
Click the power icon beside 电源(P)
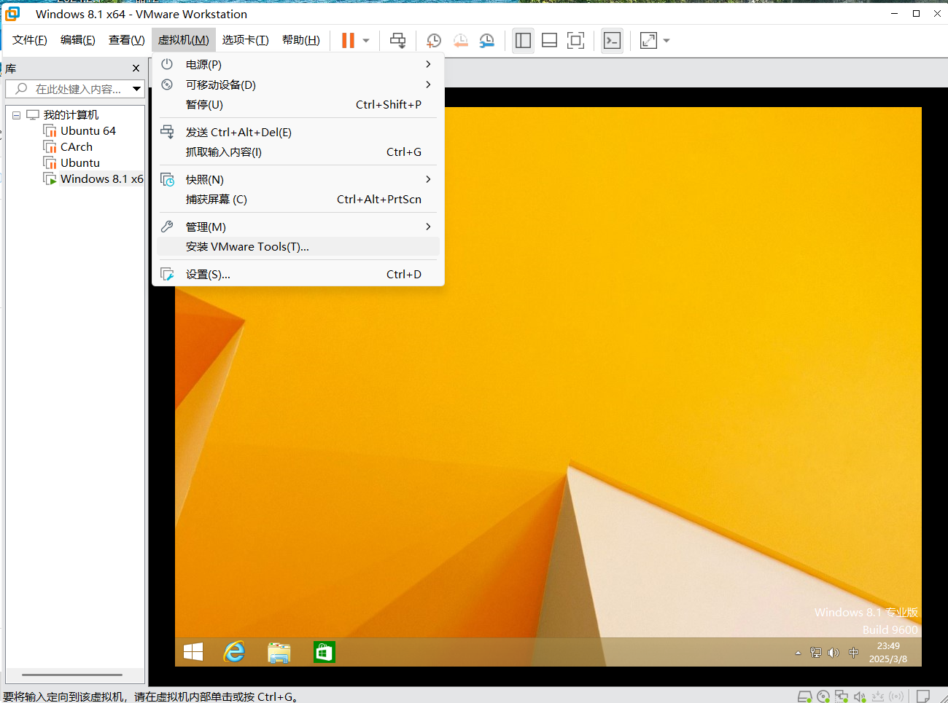point(167,64)
